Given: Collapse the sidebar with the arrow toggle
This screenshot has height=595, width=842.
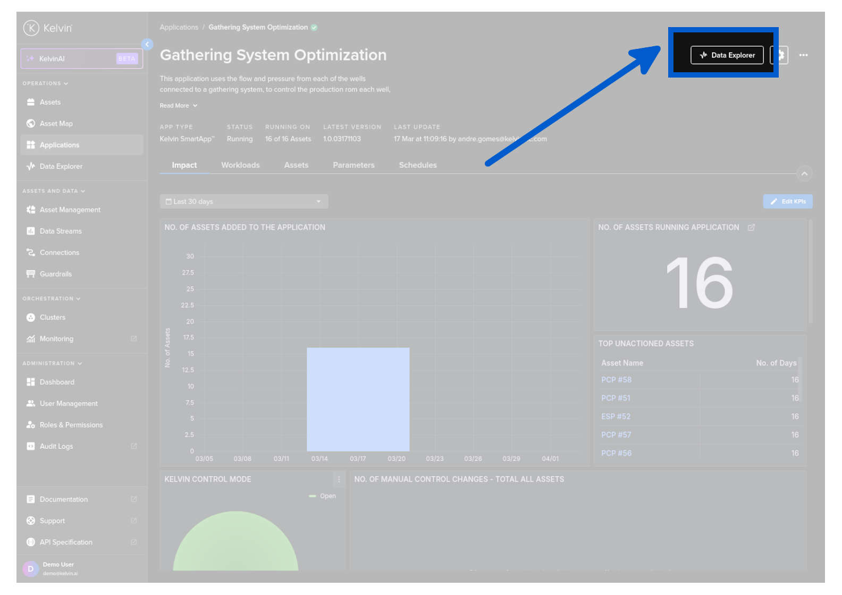Looking at the screenshot, I should click(147, 45).
